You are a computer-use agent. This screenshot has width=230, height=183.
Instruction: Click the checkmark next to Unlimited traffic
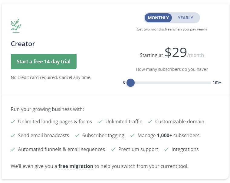point(99,122)
